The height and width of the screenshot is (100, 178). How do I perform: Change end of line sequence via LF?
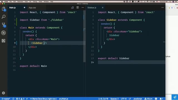tap(130, 99)
